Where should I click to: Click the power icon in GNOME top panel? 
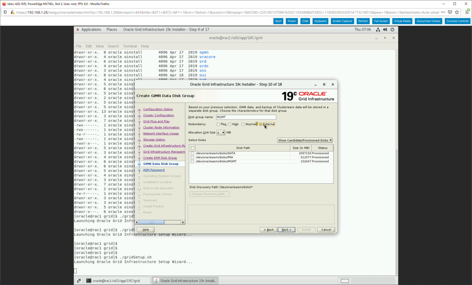tap(392, 30)
